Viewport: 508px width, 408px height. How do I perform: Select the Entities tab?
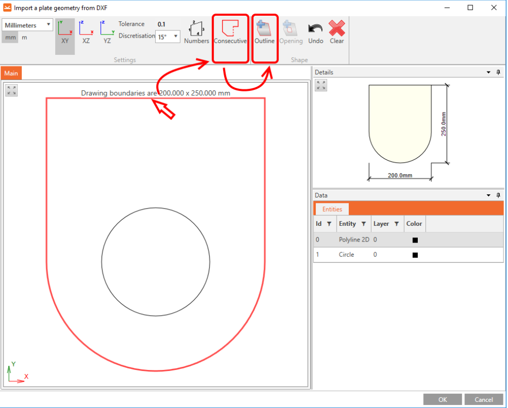(x=332, y=209)
